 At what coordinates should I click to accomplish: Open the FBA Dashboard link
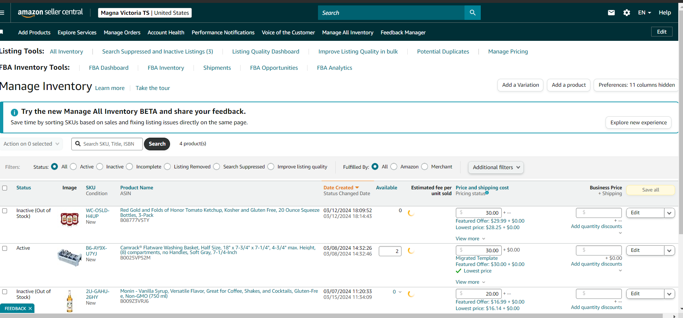109,68
